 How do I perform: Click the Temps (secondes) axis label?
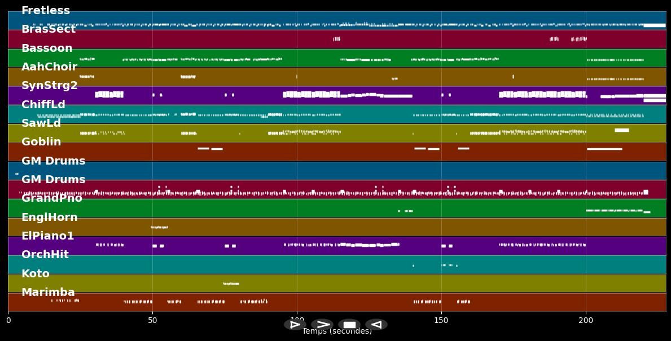[337, 331]
